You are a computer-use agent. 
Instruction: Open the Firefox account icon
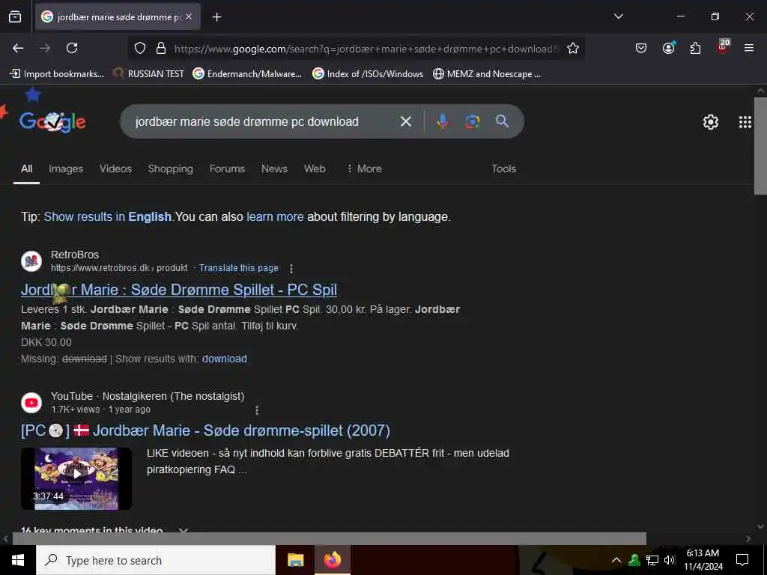tap(668, 48)
